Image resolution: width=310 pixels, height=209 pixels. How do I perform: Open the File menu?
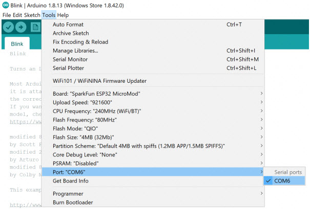point(7,15)
